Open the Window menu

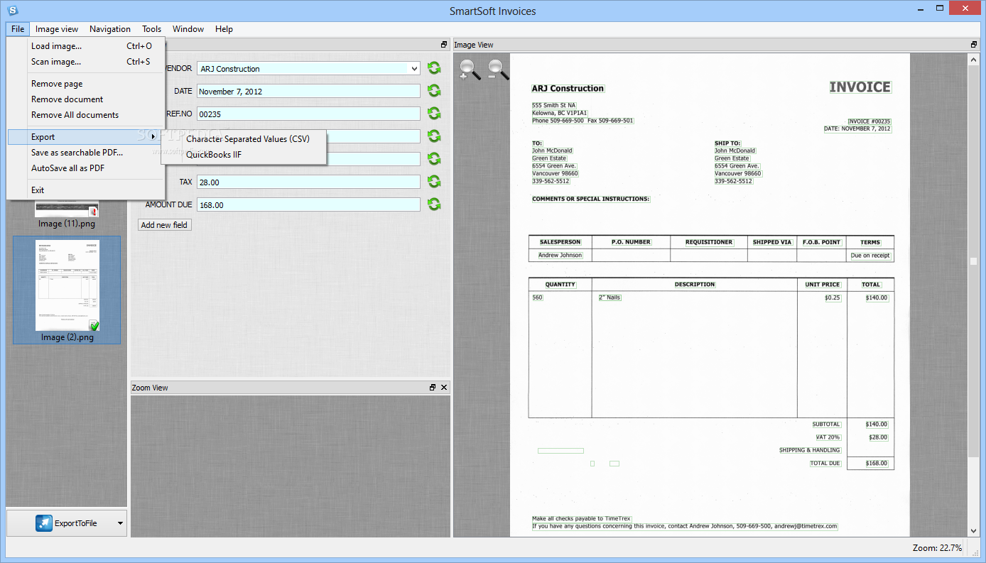188,29
